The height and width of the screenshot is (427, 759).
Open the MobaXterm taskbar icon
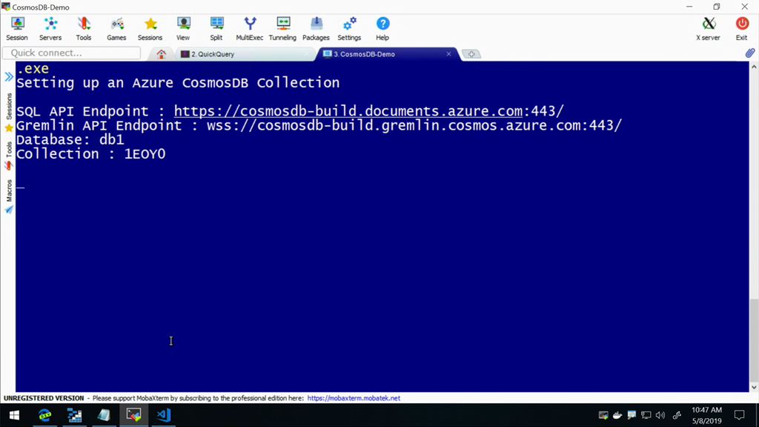pos(133,415)
